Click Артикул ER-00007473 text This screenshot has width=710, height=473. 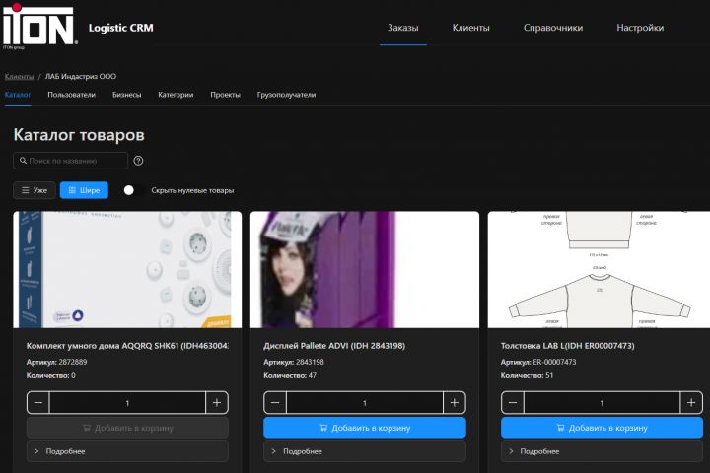pos(538,362)
